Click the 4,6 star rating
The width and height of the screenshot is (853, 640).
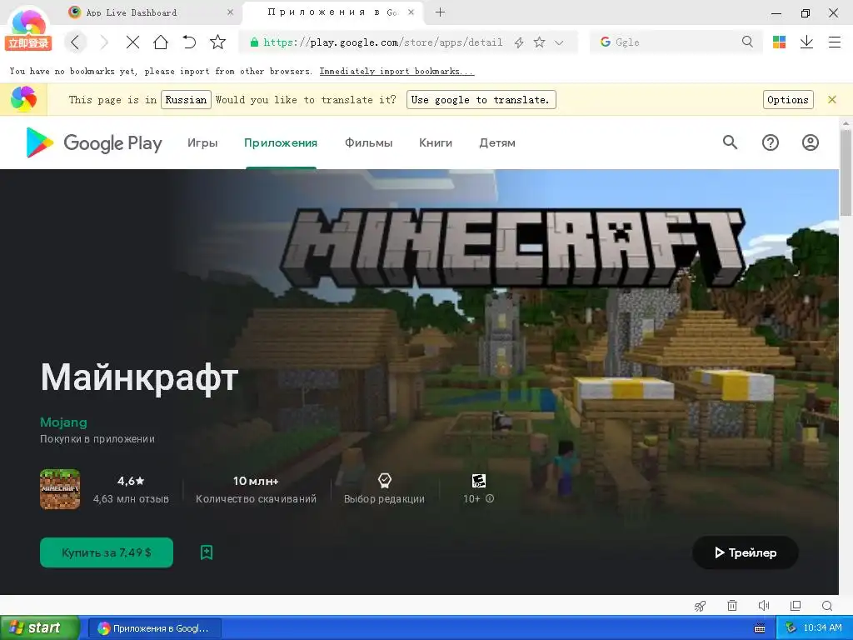point(131,481)
